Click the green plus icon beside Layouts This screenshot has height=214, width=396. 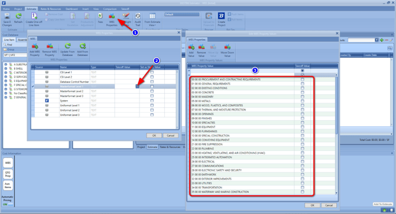tap(382, 40)
